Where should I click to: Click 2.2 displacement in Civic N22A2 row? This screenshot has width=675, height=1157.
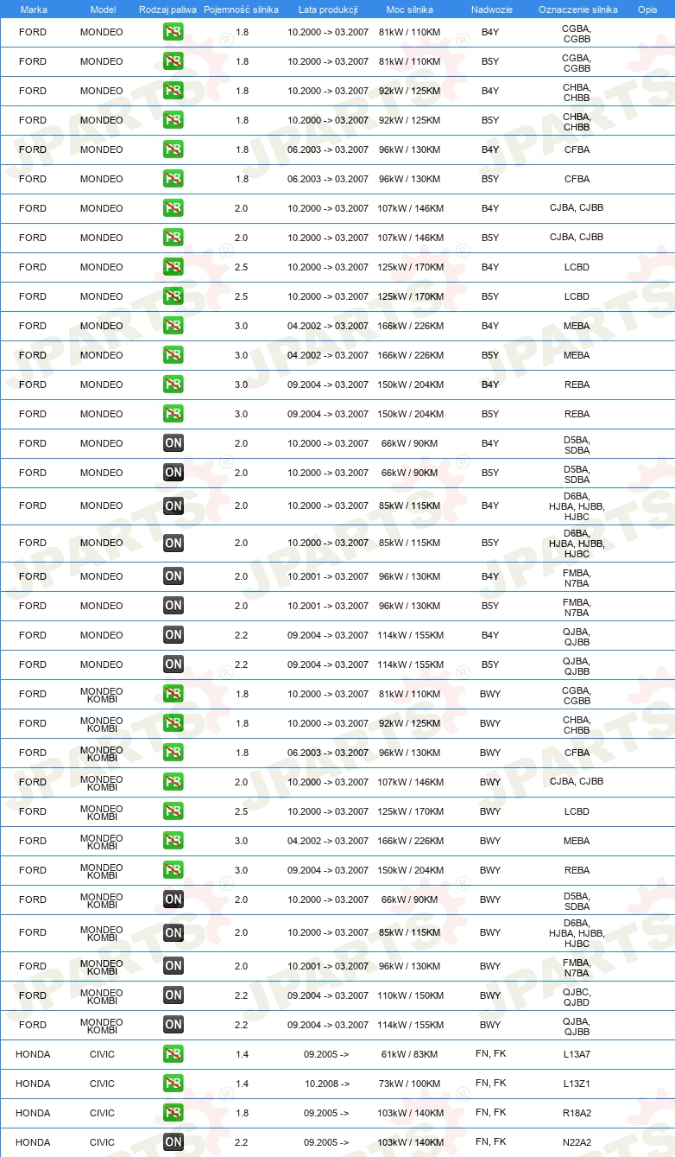[242, 1143]
